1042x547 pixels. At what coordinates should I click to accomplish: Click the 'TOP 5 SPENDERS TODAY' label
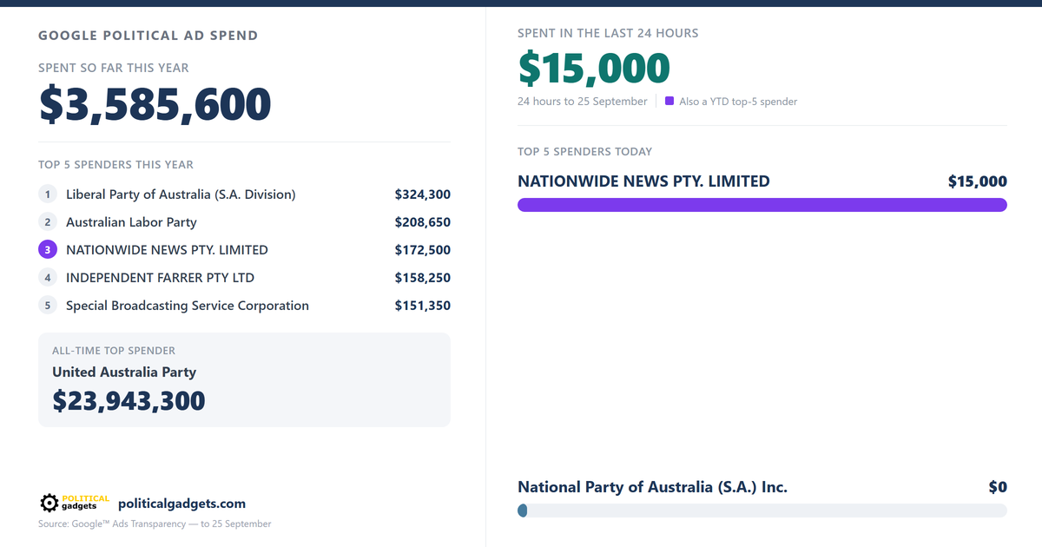click(584, 151)
